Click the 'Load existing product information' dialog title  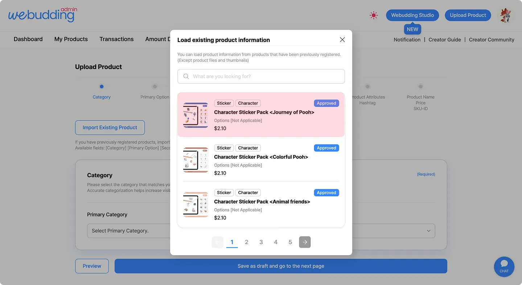click(x=223, y=40)
